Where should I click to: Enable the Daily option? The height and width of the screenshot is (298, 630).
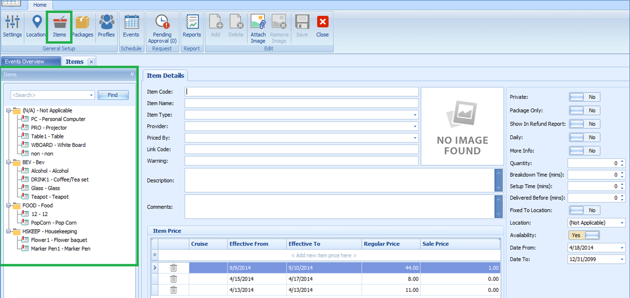(584, 137)
